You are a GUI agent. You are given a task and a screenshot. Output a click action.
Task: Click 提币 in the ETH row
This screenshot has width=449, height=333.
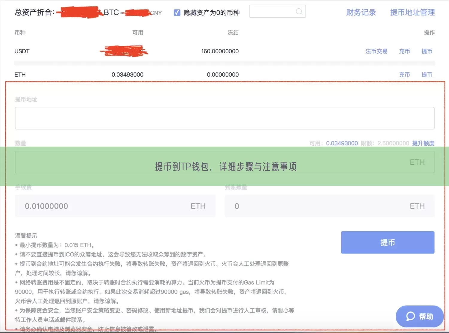coord(427,74)
